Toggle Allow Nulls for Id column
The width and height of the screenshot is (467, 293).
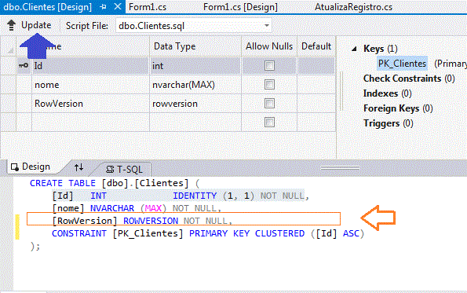click(x=269, y=65)
